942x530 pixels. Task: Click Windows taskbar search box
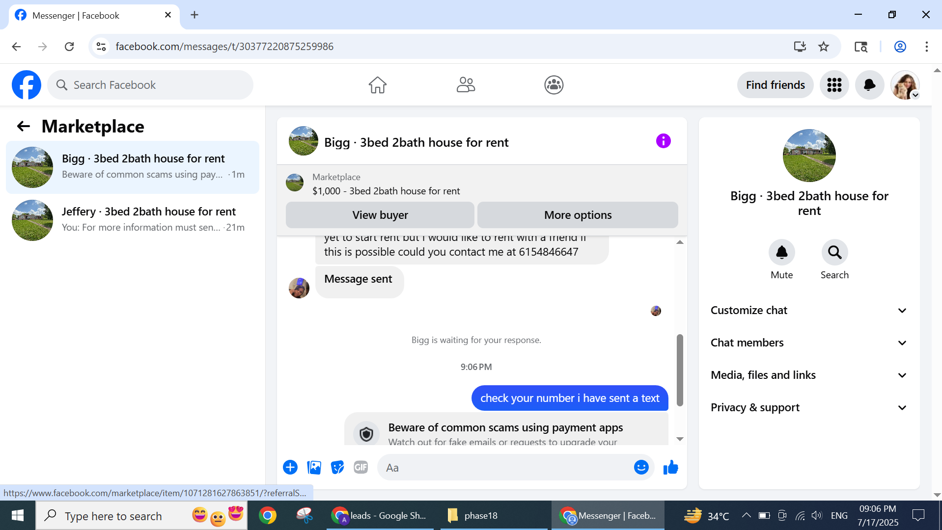(x=141, y=515)
